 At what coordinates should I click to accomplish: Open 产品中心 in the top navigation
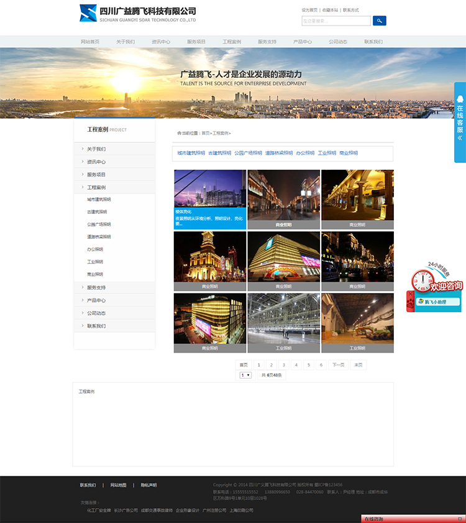(x=303, y=42)
